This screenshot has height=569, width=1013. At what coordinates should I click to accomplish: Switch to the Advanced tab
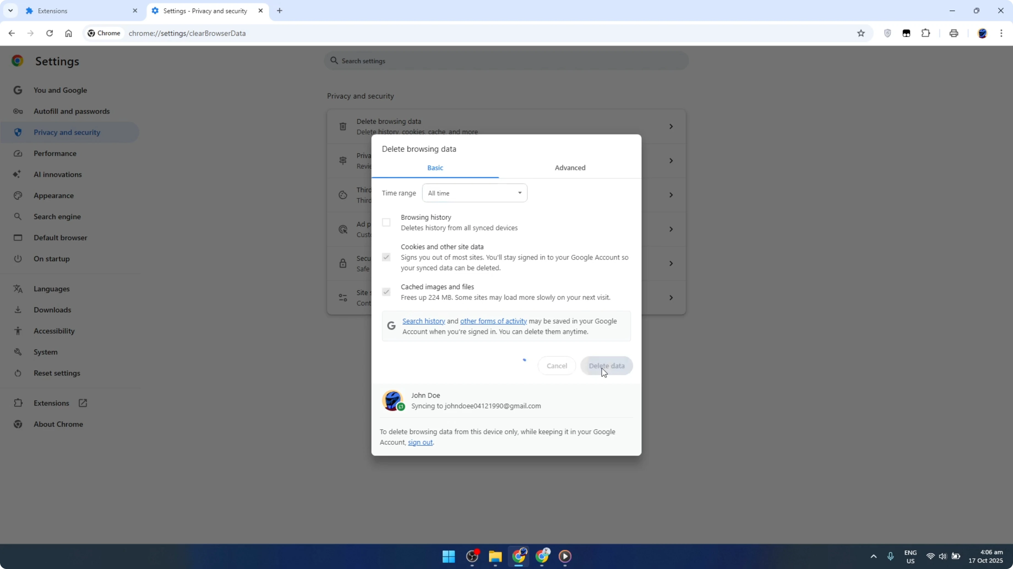tap(570, 168)
